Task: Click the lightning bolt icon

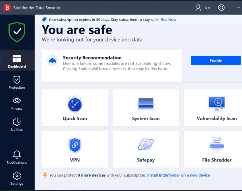Action: tap(45, 175)
